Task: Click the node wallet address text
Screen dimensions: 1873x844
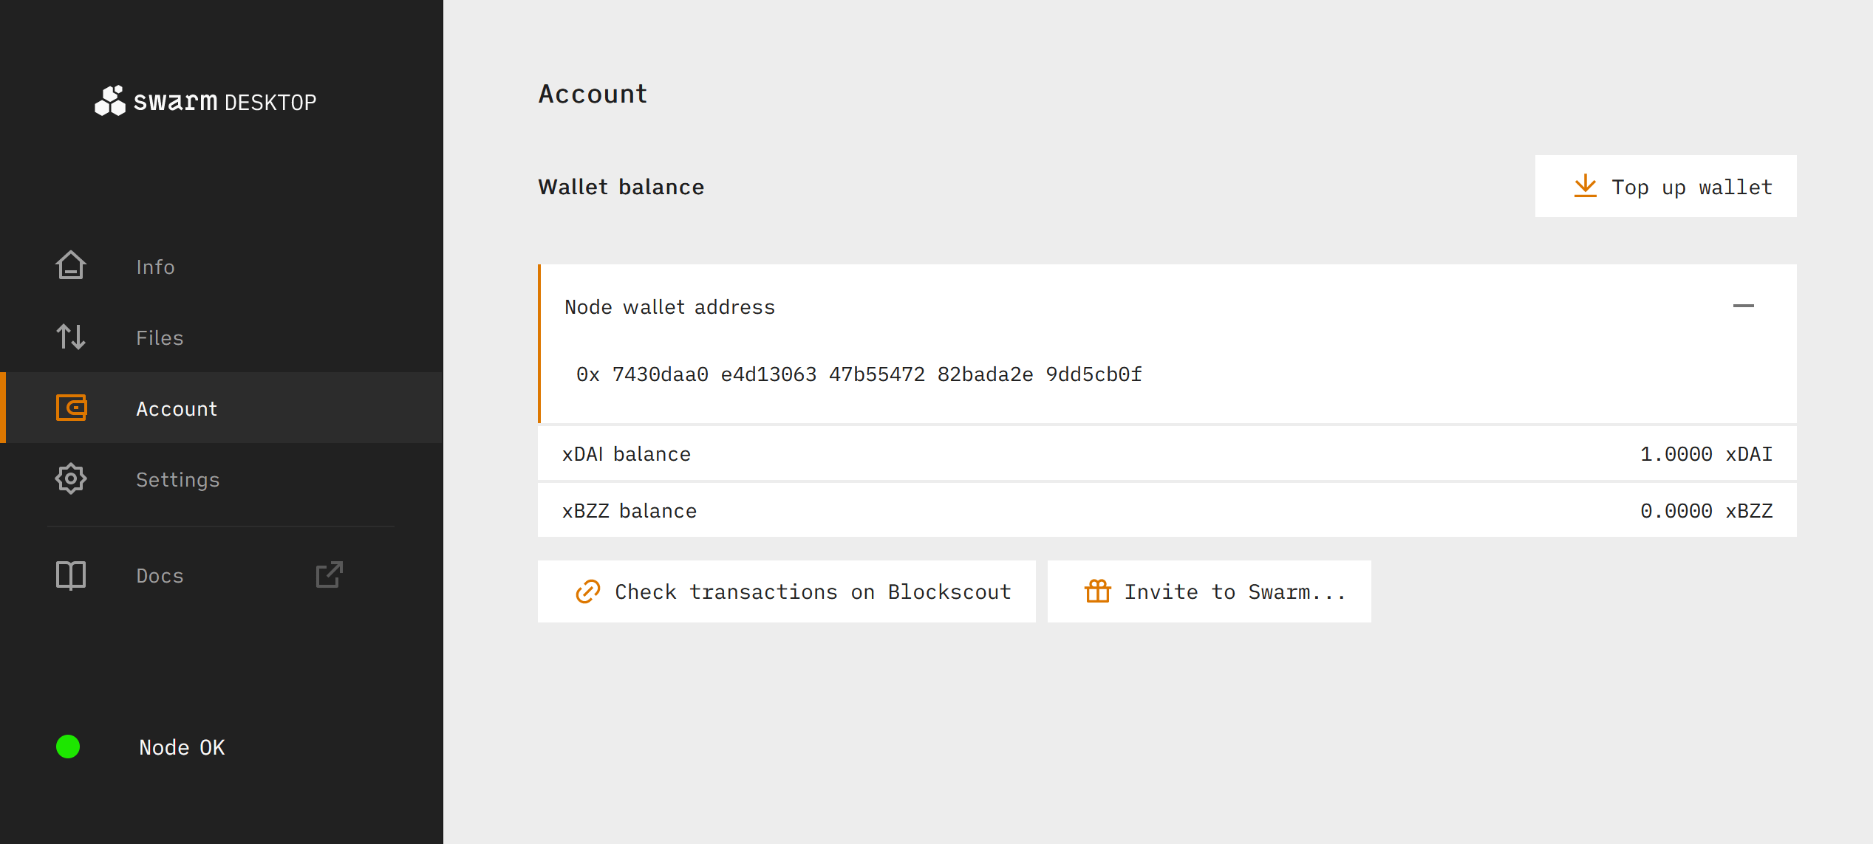Action: tap(859, 374)
